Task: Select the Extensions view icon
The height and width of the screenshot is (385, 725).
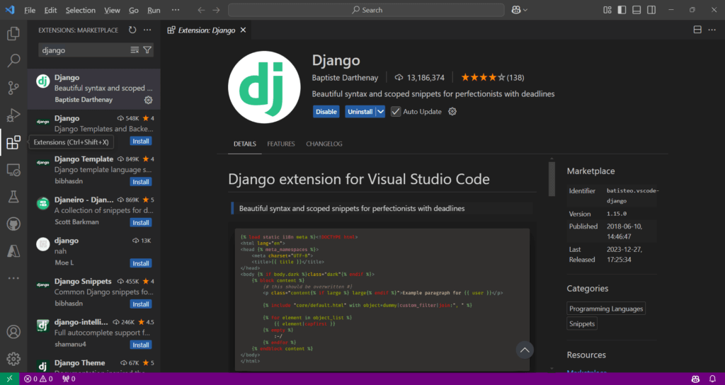Action: click(x=13, y=142)
